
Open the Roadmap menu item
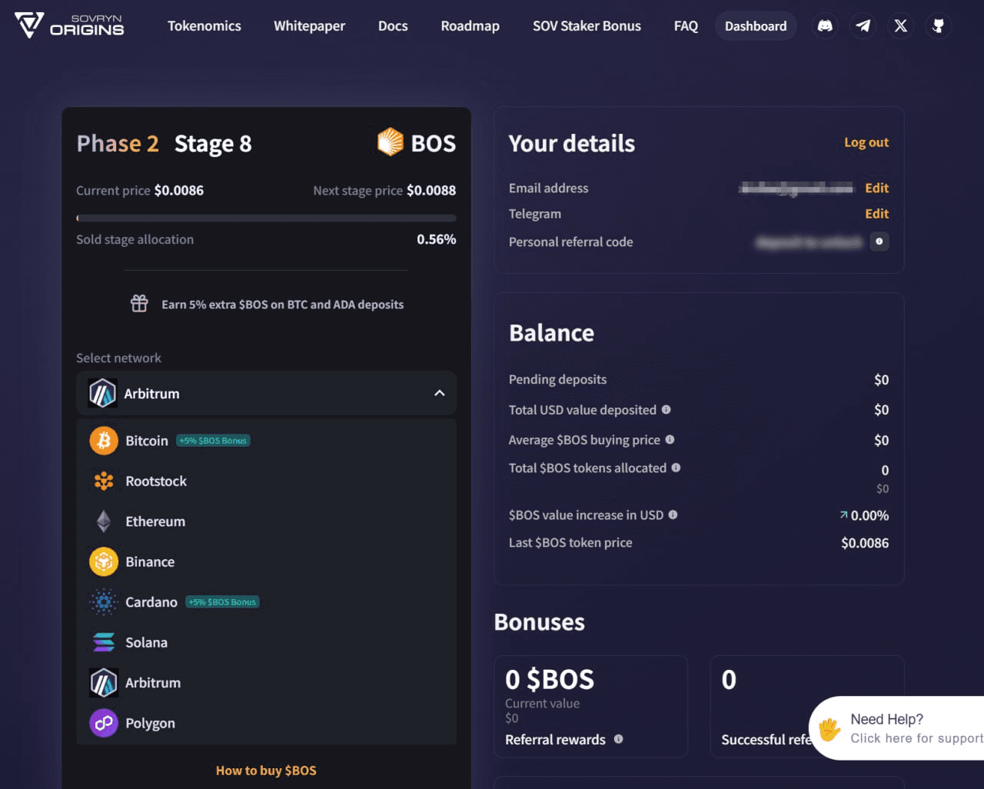tap(470, 26)
